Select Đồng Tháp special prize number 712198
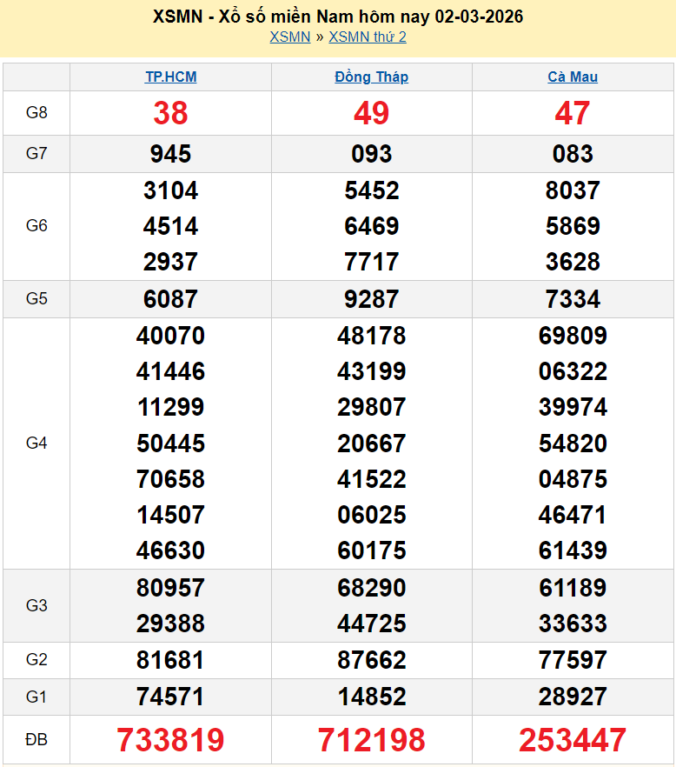Image resolution: width=676 pixels, height=767 pixels. [371, 740]
